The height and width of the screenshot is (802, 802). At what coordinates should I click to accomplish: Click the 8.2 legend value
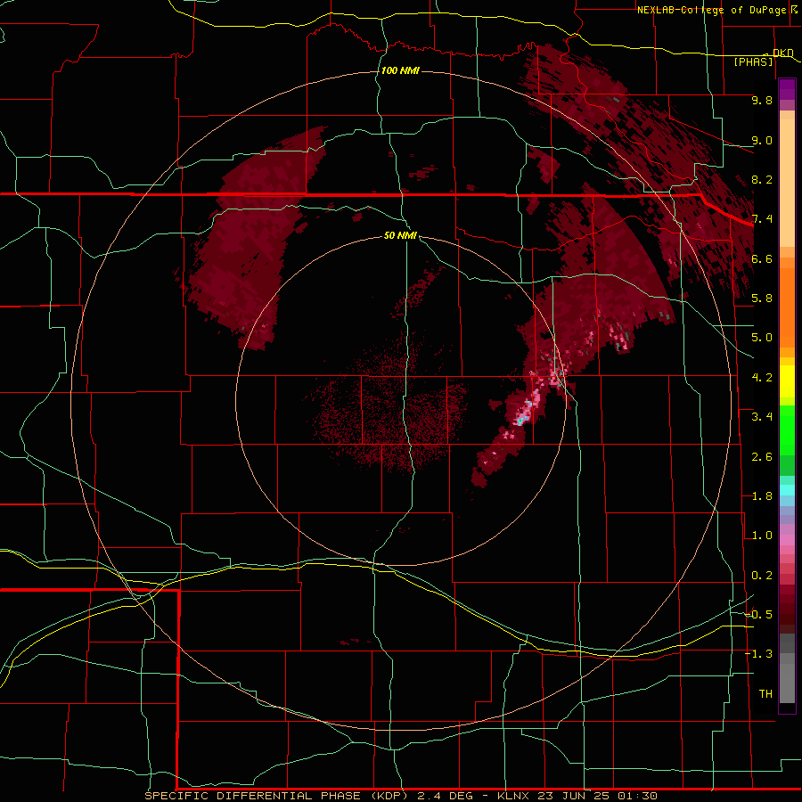(762, 179)
